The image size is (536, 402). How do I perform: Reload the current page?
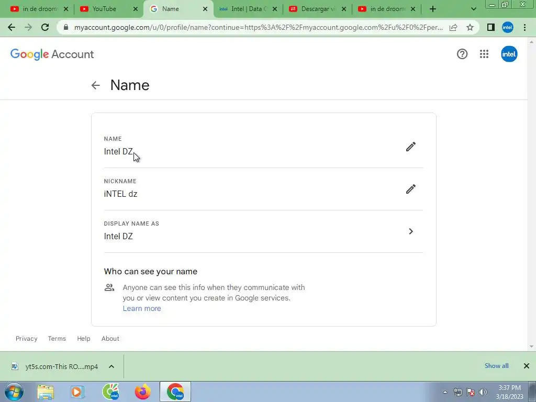coord(45,27)
